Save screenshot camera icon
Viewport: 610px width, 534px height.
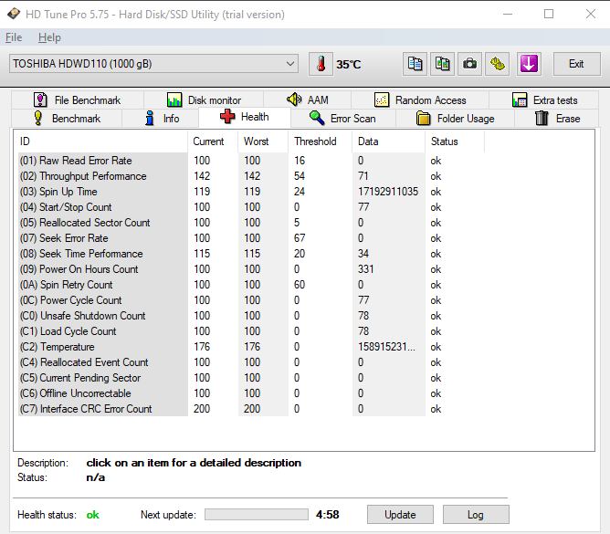coord(469,64)
